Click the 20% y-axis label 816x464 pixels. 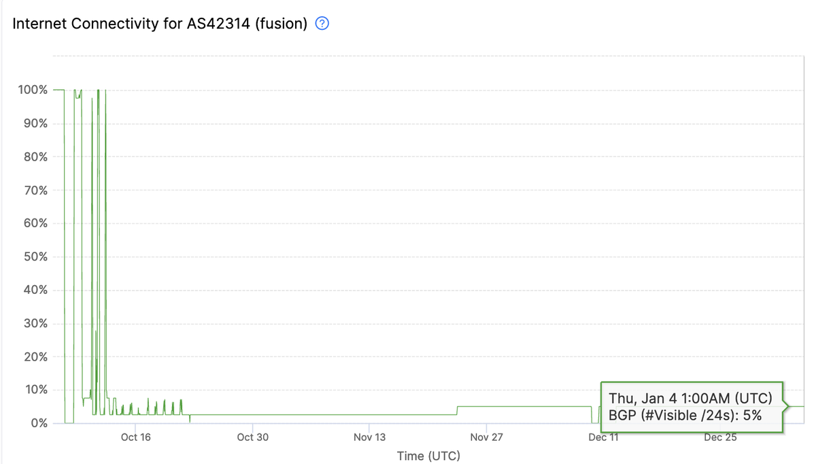(x=34, y=357)
